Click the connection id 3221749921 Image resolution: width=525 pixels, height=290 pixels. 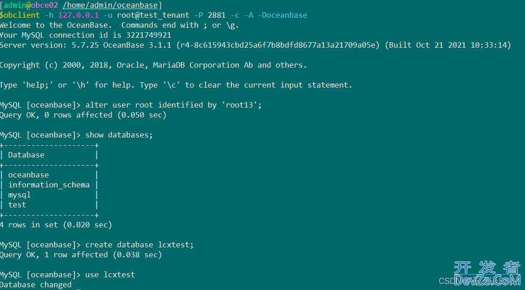coord(149,35)
